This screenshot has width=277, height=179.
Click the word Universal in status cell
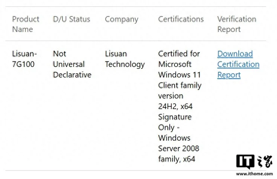coord(68,64)
